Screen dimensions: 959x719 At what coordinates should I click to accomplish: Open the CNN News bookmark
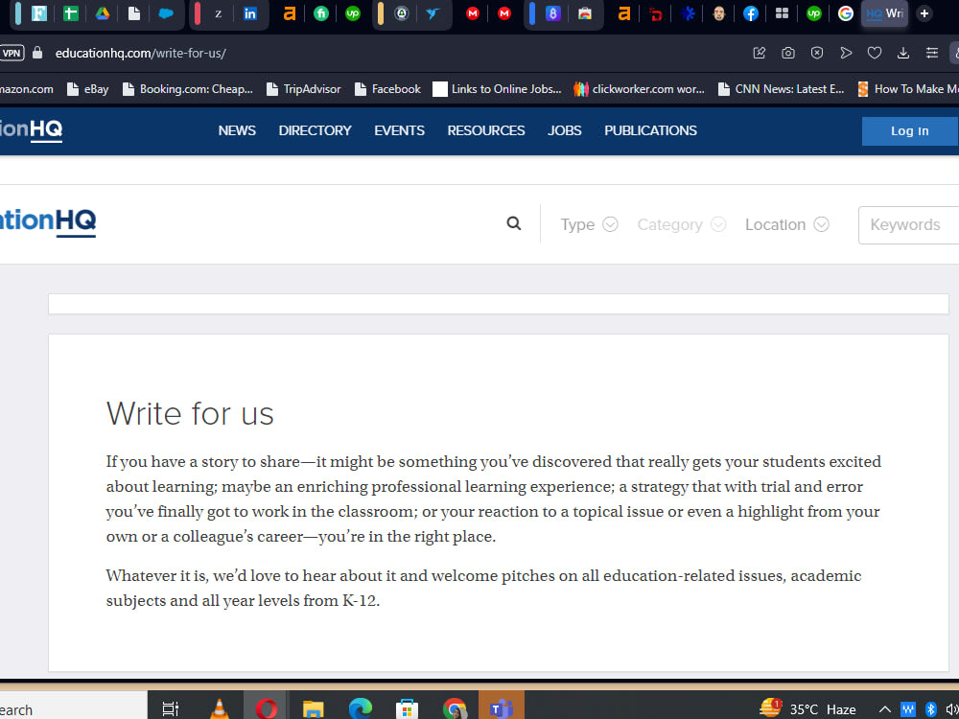[x=781, y=89]
